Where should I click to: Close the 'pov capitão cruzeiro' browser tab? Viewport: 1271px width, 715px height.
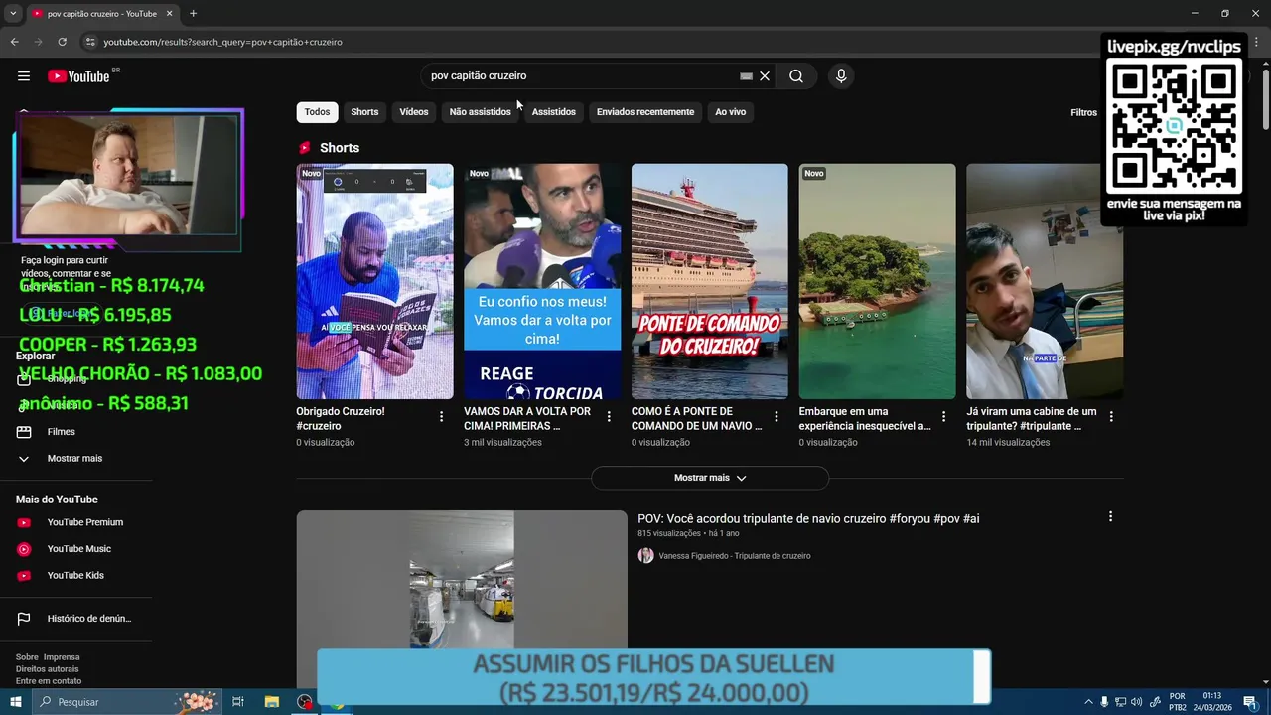click(x=169, y=14)
